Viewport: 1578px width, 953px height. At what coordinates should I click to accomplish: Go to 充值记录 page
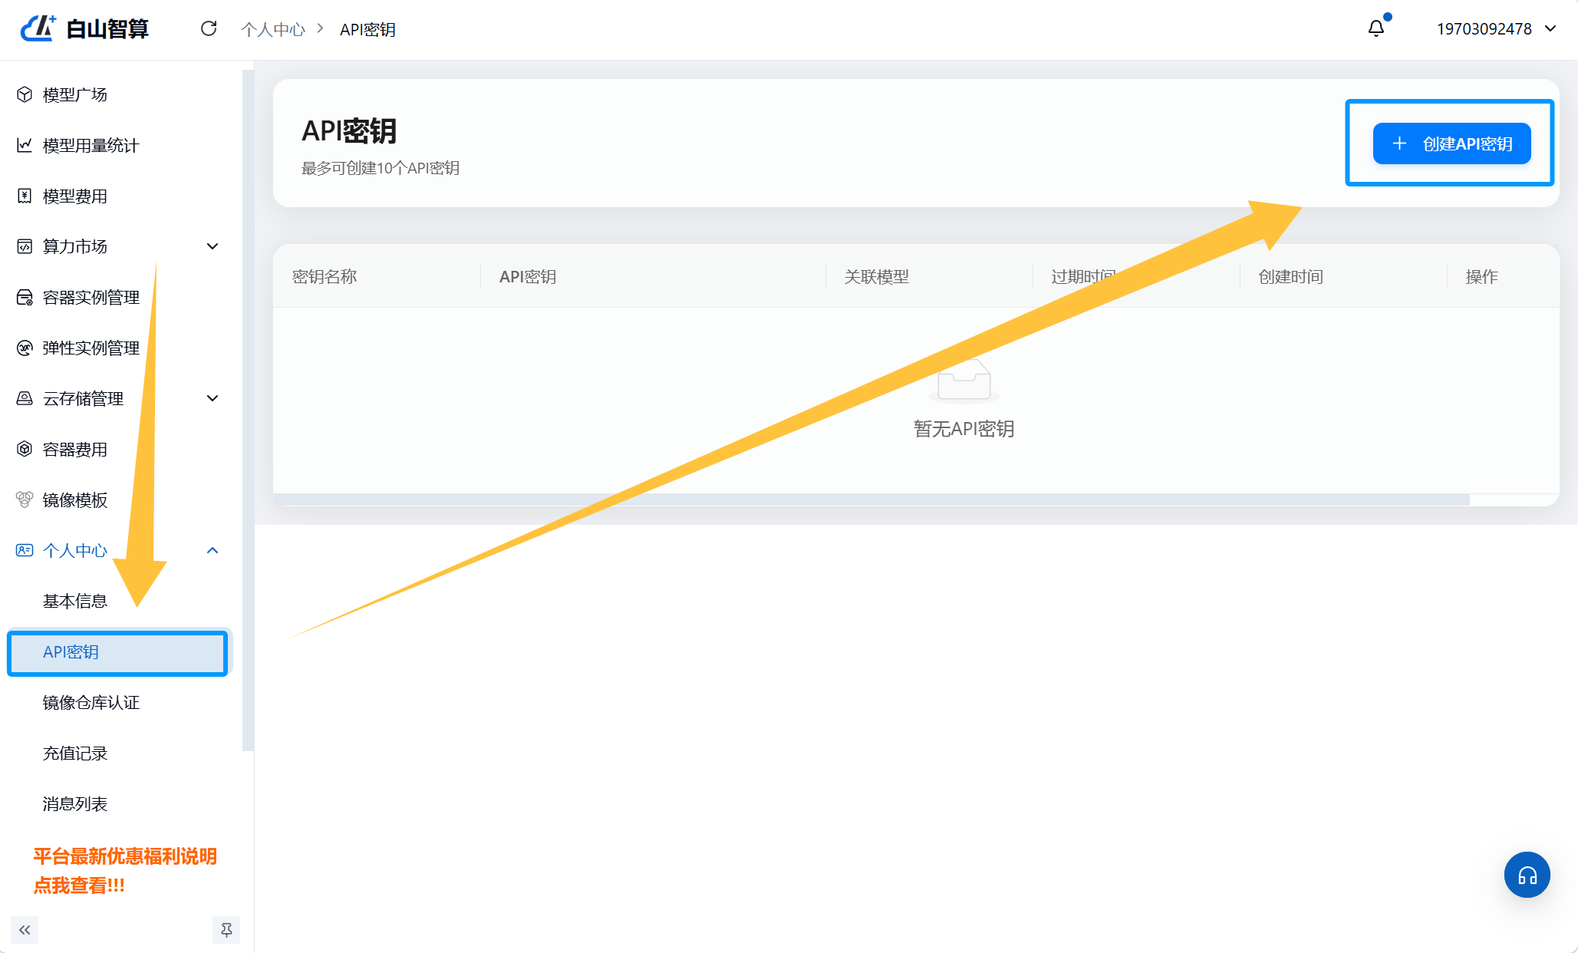click(x=75, y=753)
